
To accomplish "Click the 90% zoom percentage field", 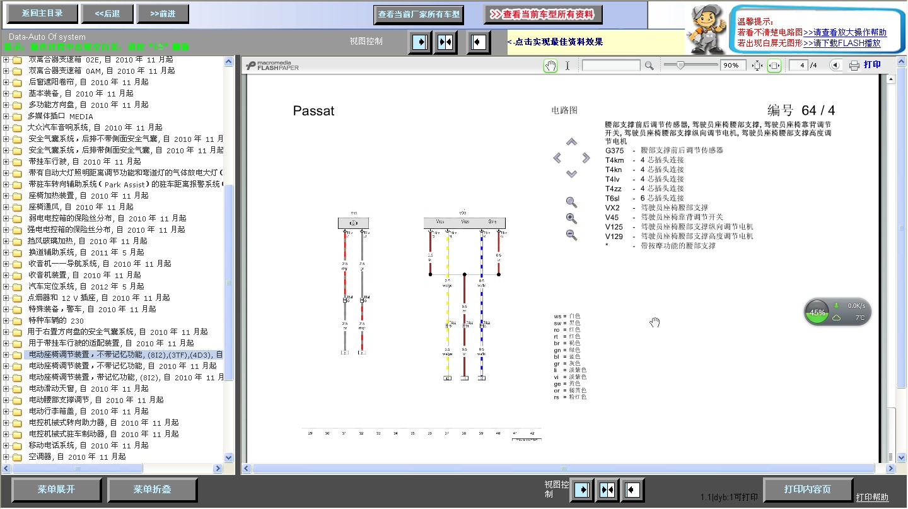I will point(734,65).
